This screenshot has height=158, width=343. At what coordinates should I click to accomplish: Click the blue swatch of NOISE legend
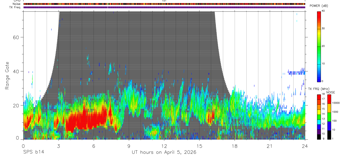[329, 126]
